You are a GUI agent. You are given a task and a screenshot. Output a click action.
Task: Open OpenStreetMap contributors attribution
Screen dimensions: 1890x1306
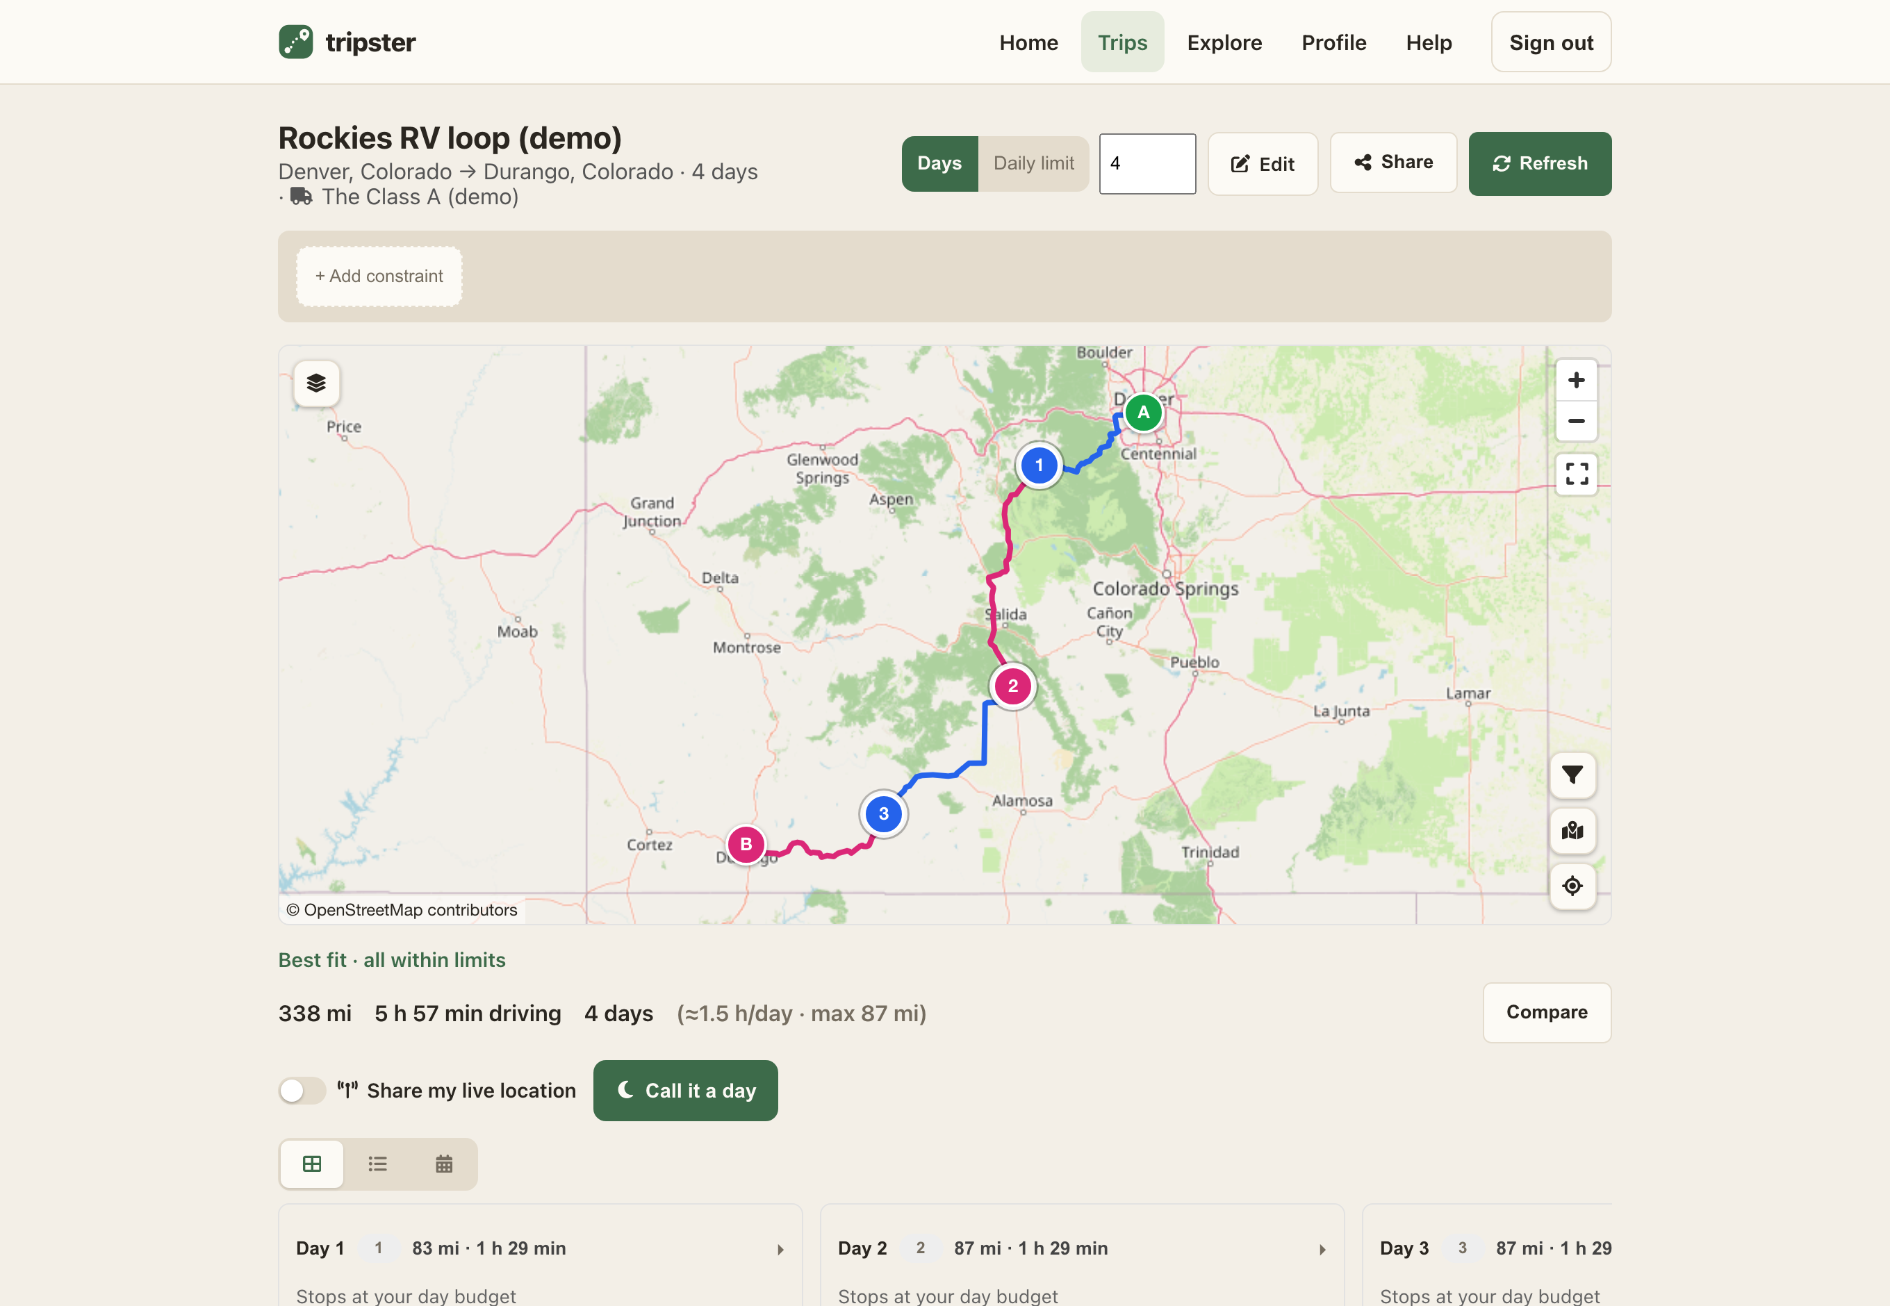pyautogui.click(x=402, y=910)
